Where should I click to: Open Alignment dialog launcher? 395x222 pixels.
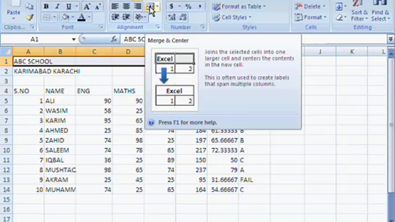158,27
